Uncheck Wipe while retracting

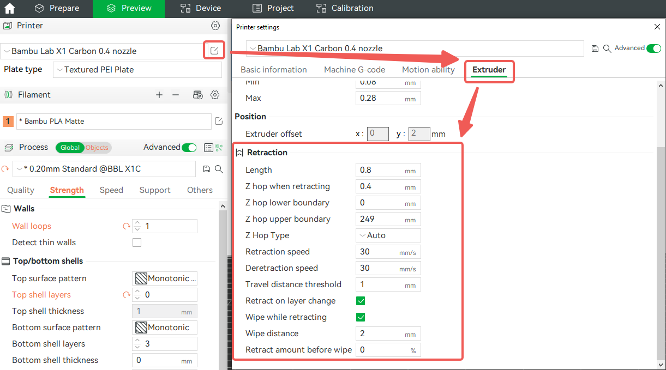(x=361, y=317)
